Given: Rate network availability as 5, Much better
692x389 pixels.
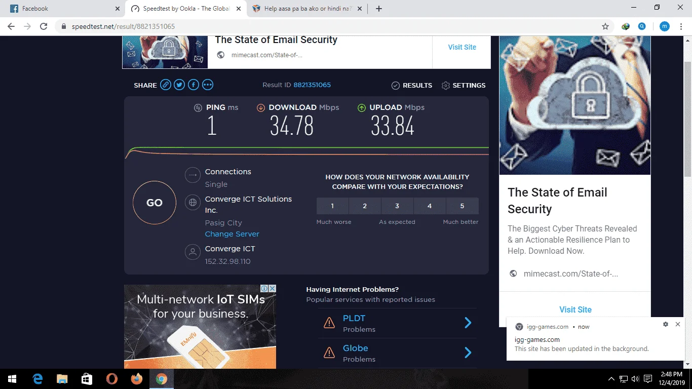Looking at the screenshot, I should pyautogui.click(x=462, y=206).
